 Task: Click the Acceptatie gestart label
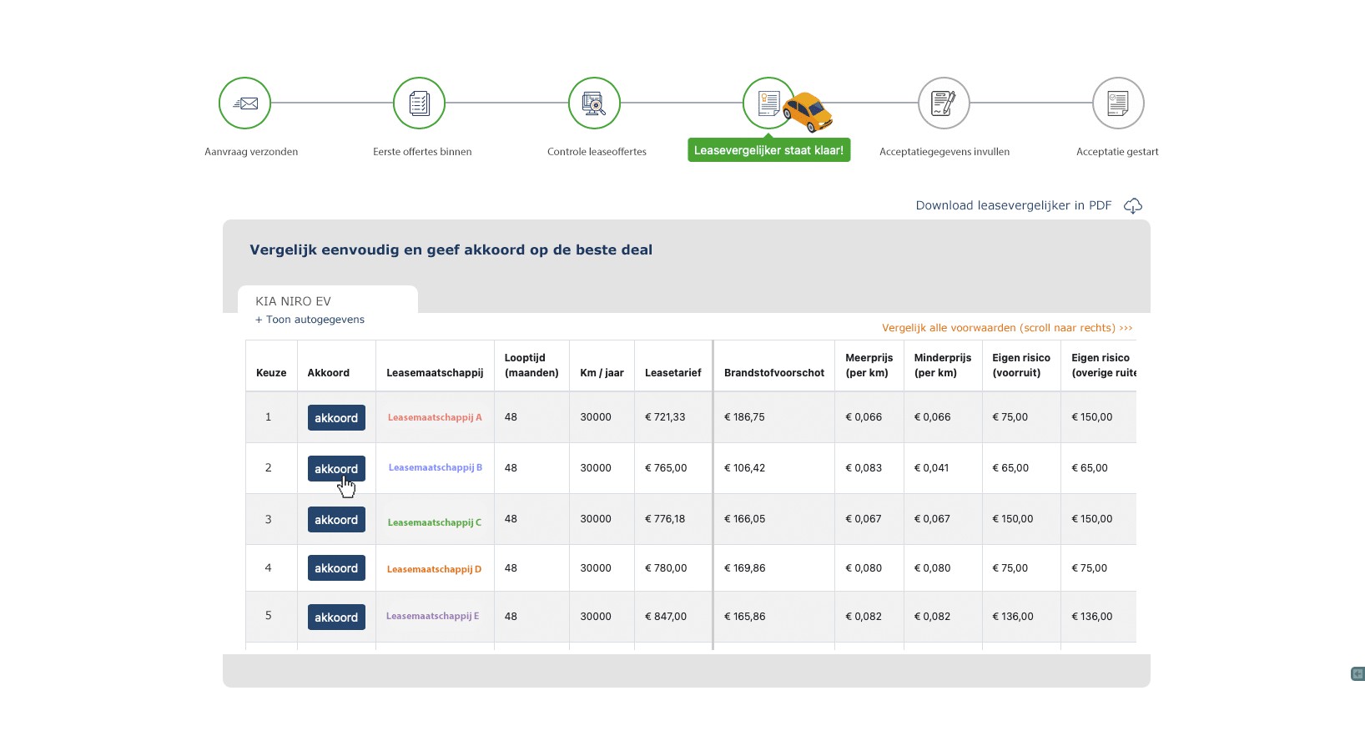(1117, 152)
